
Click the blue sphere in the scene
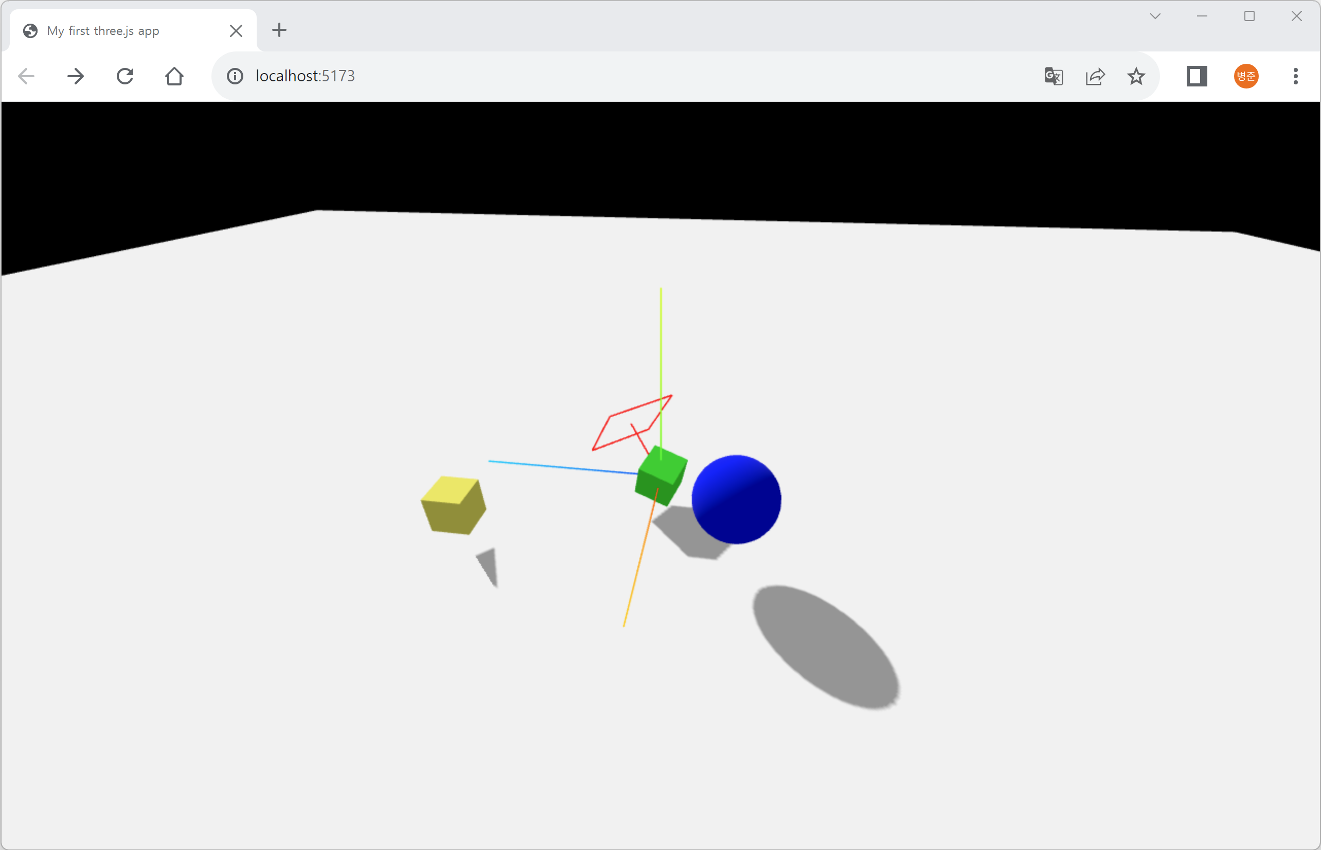736,499
